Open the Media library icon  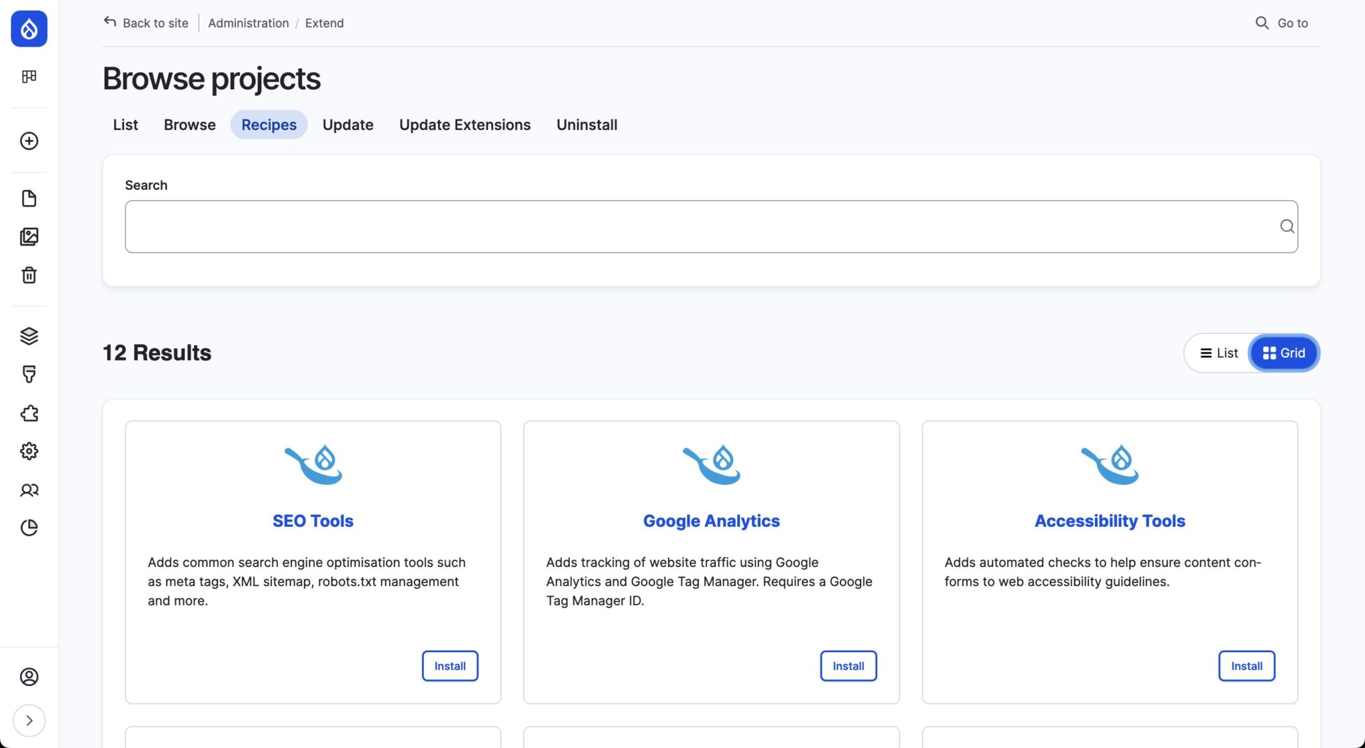29,236
